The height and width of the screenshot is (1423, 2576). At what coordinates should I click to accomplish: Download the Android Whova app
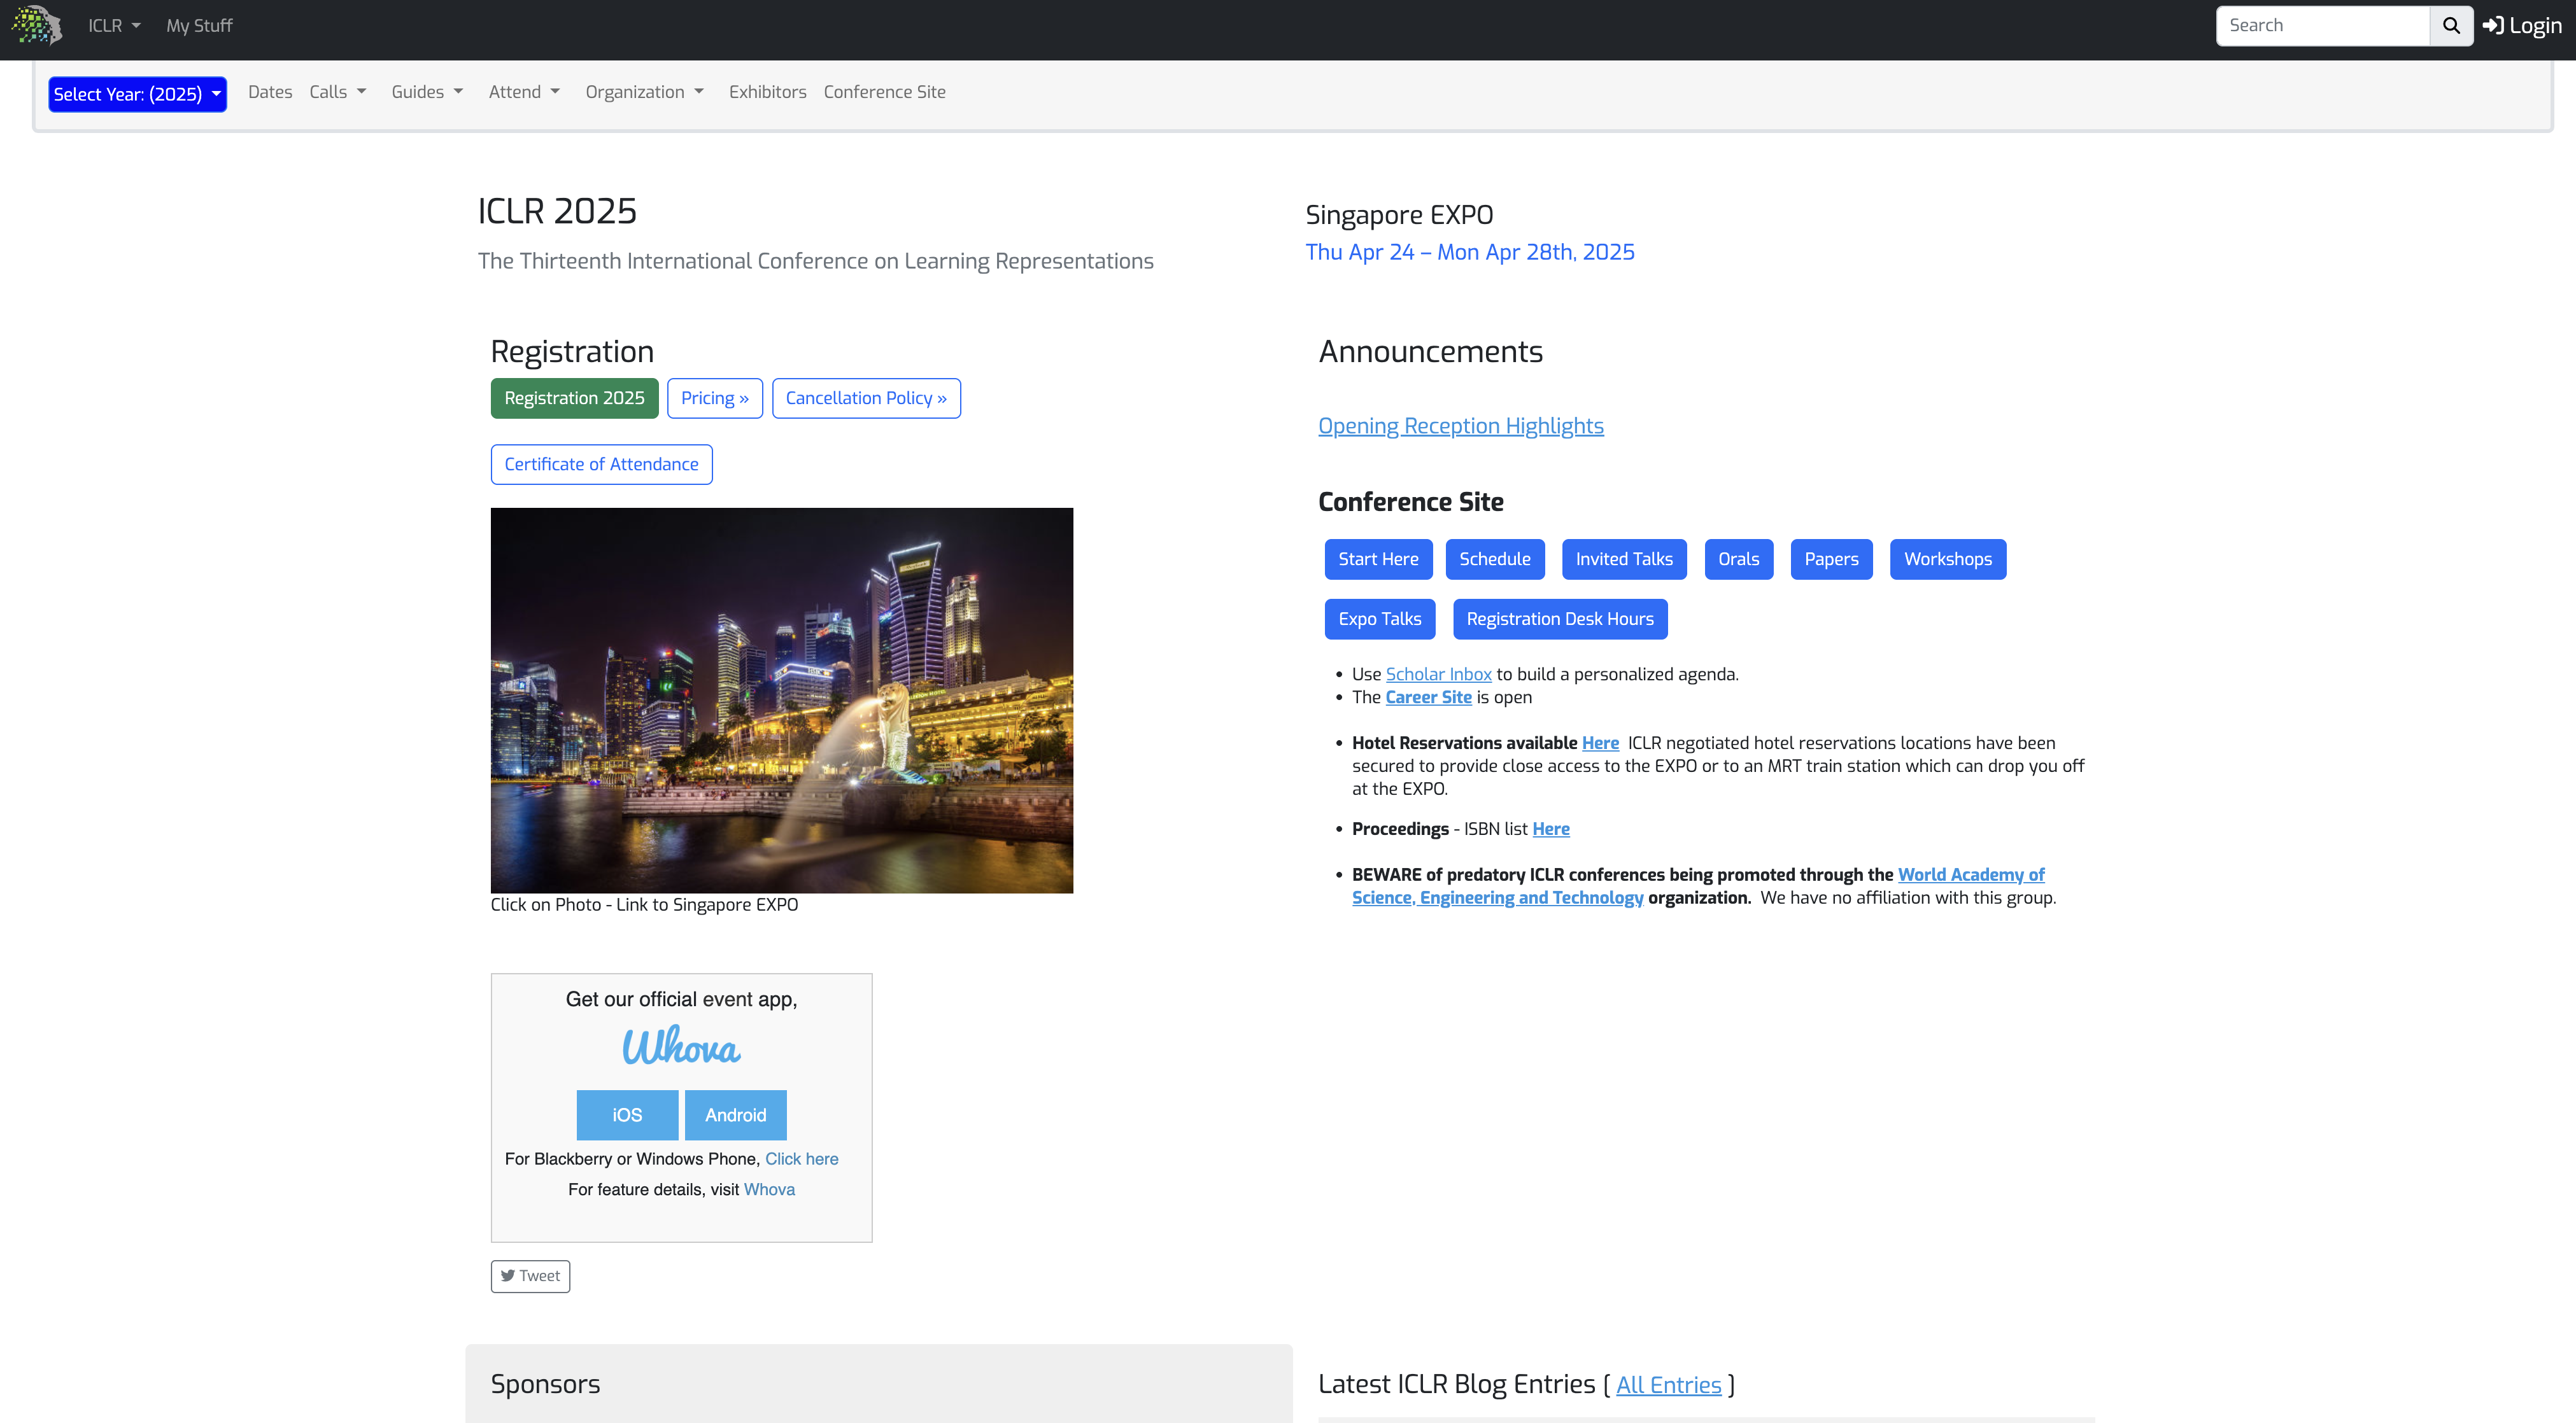pos(736,1115)
